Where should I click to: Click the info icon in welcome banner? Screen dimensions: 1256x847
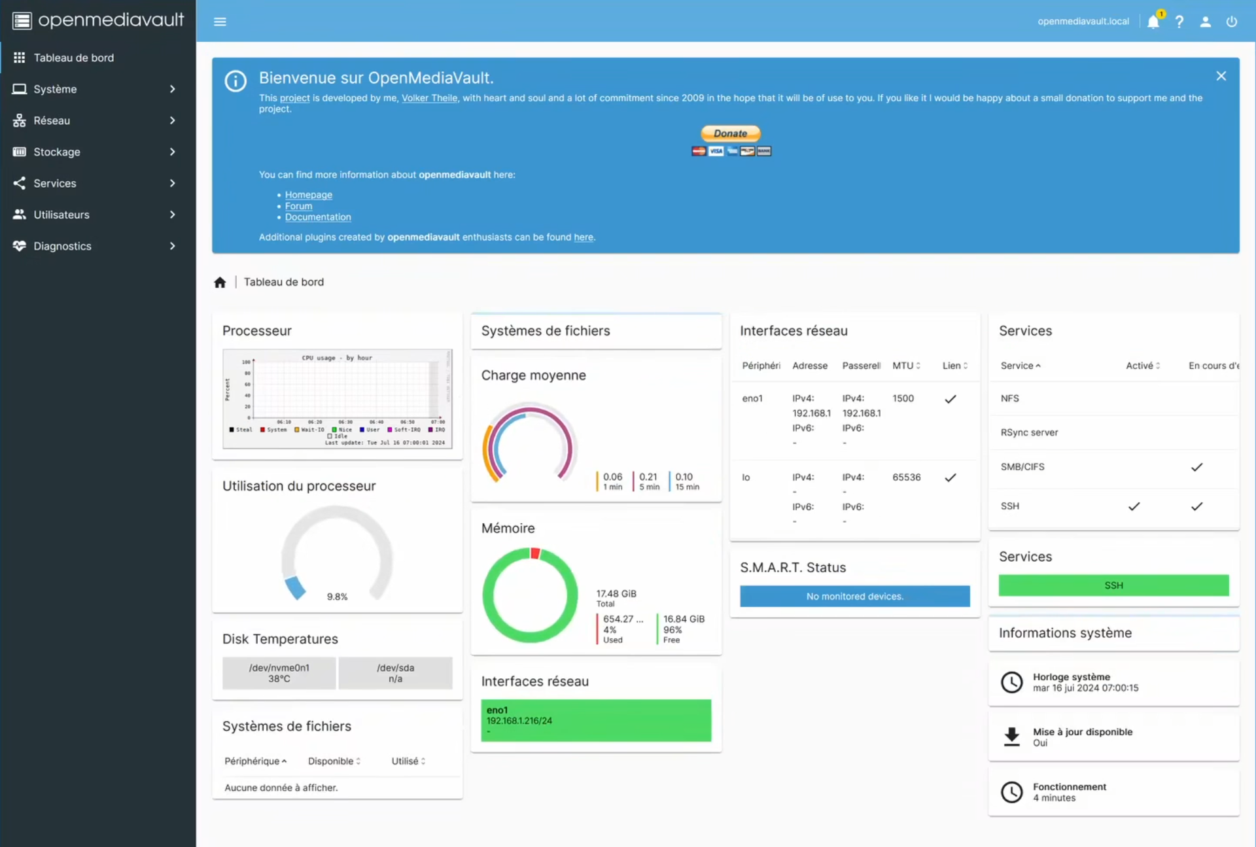click(x=235, y=81)
